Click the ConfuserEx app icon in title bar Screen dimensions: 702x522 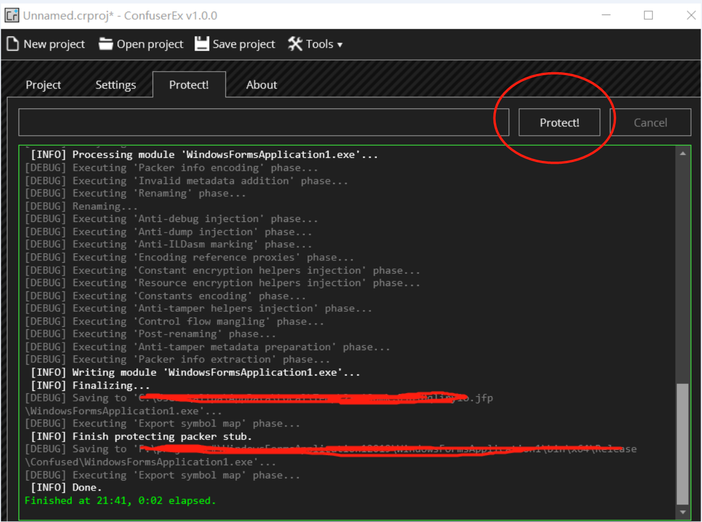click(x=12, y=15)
